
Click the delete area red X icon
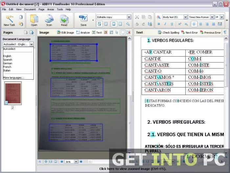tap(129, 33)
